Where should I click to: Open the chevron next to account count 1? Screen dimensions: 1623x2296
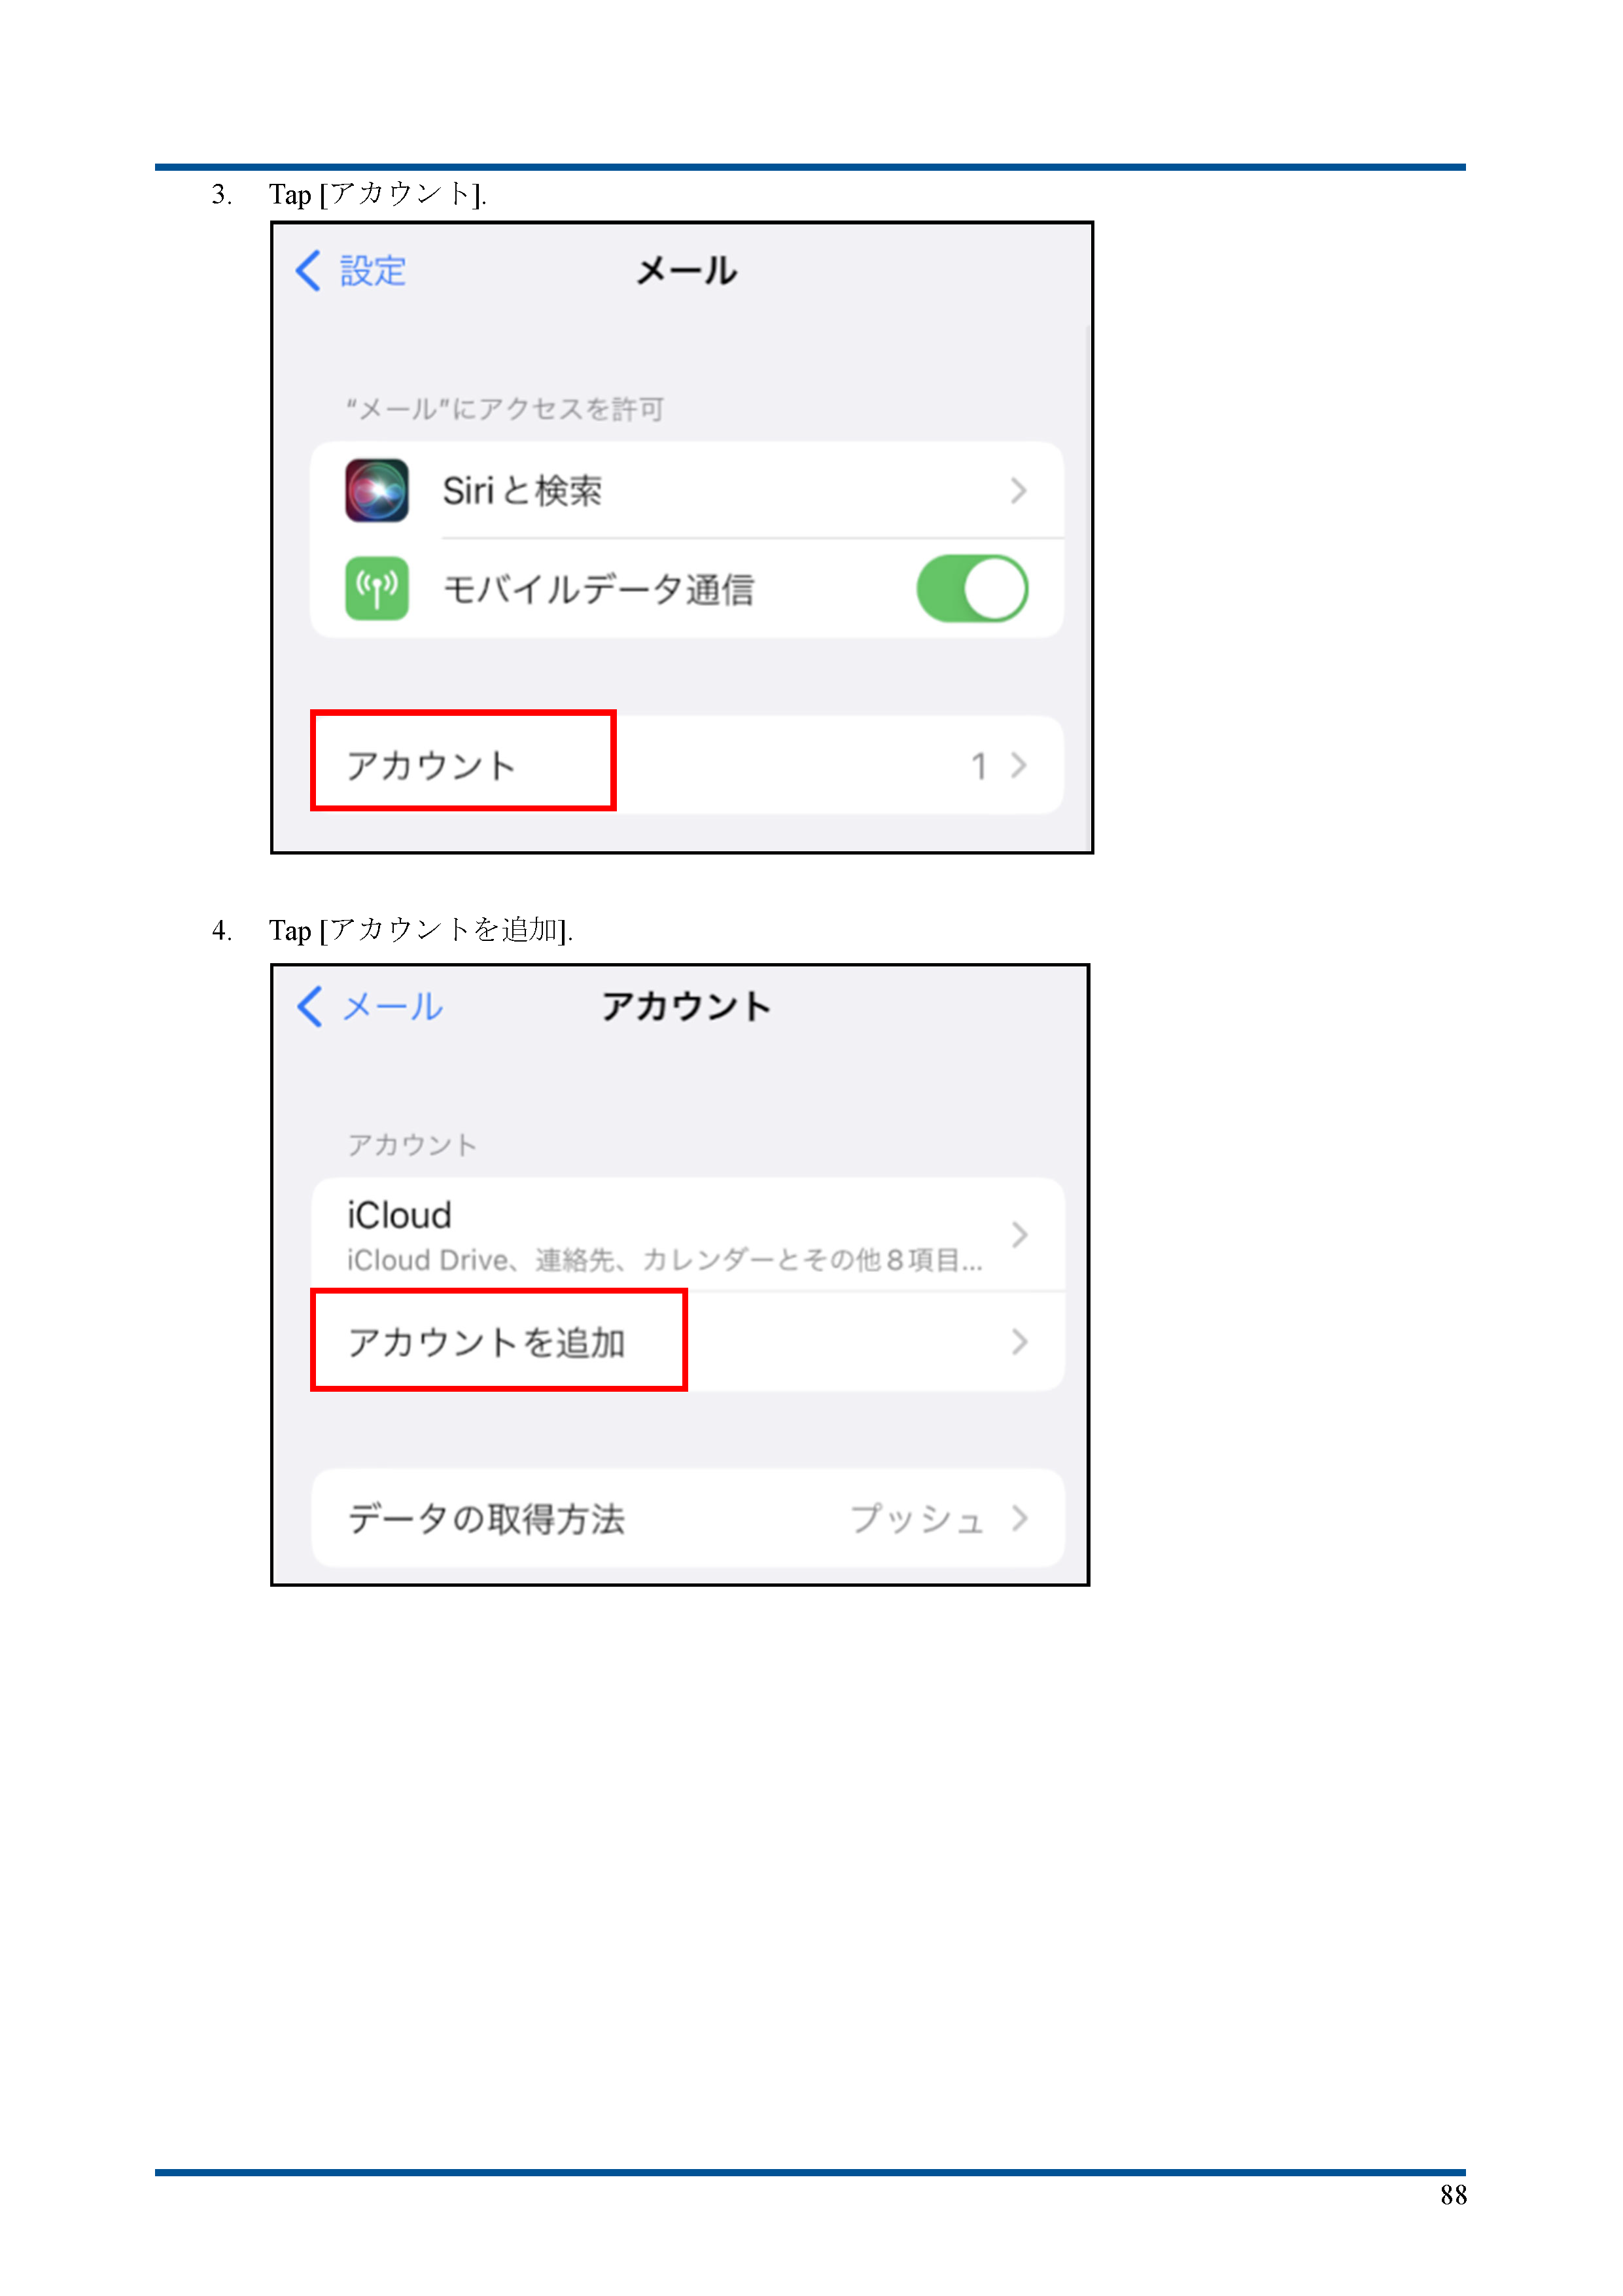click(1018, 765)
